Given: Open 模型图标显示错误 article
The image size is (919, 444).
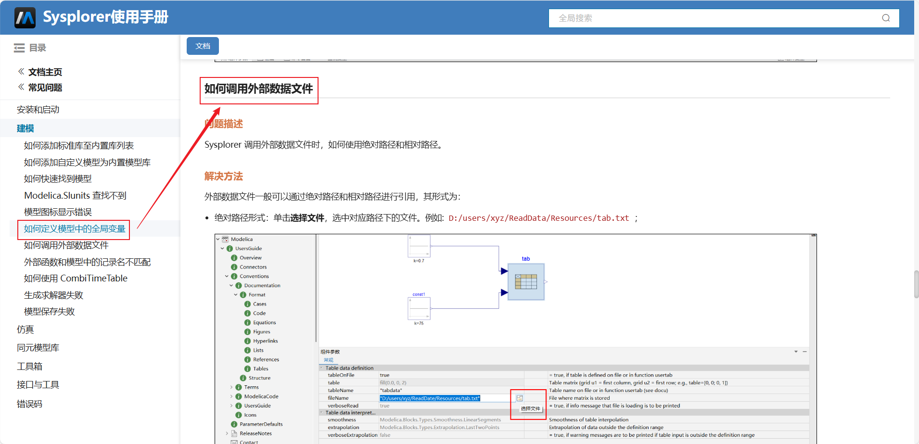Looking at the screenshot, I should tap(58, 212).
